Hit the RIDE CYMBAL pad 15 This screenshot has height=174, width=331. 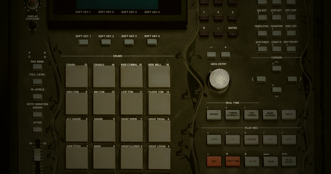pos(132,77)
